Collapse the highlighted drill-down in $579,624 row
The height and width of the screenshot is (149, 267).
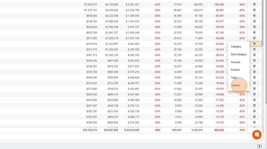click(x=254, y=44)
